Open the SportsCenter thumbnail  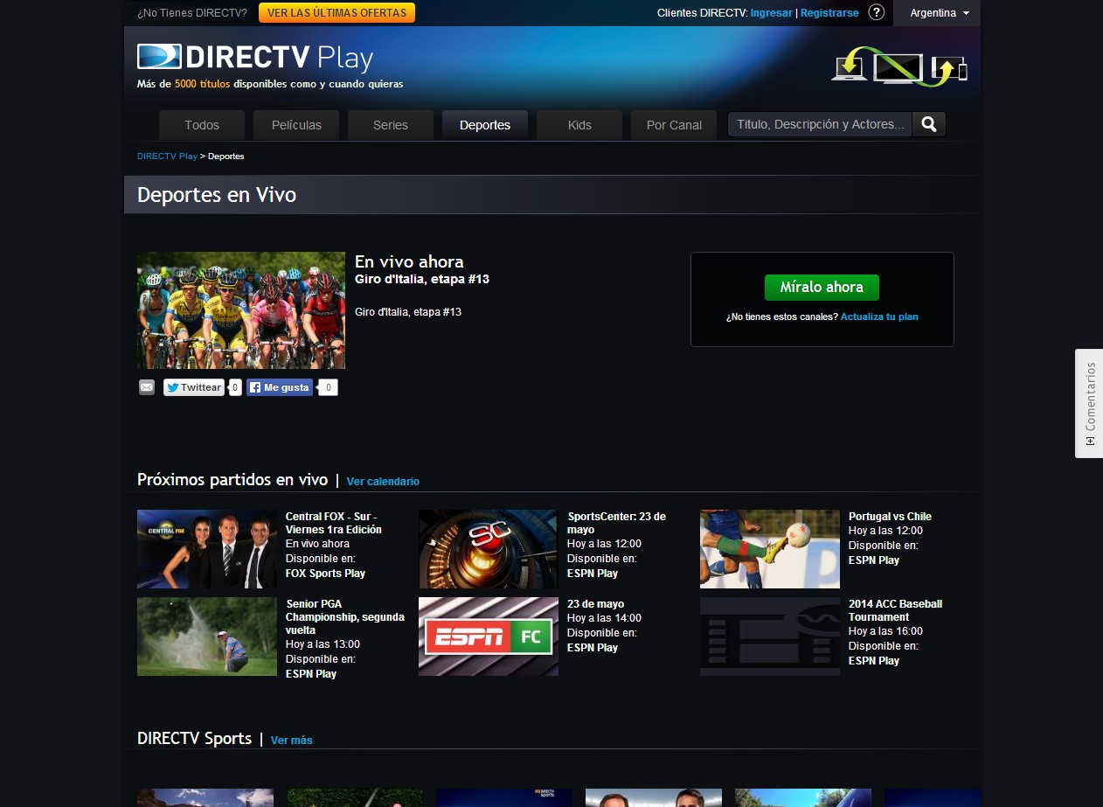click(x=488, y=549)
